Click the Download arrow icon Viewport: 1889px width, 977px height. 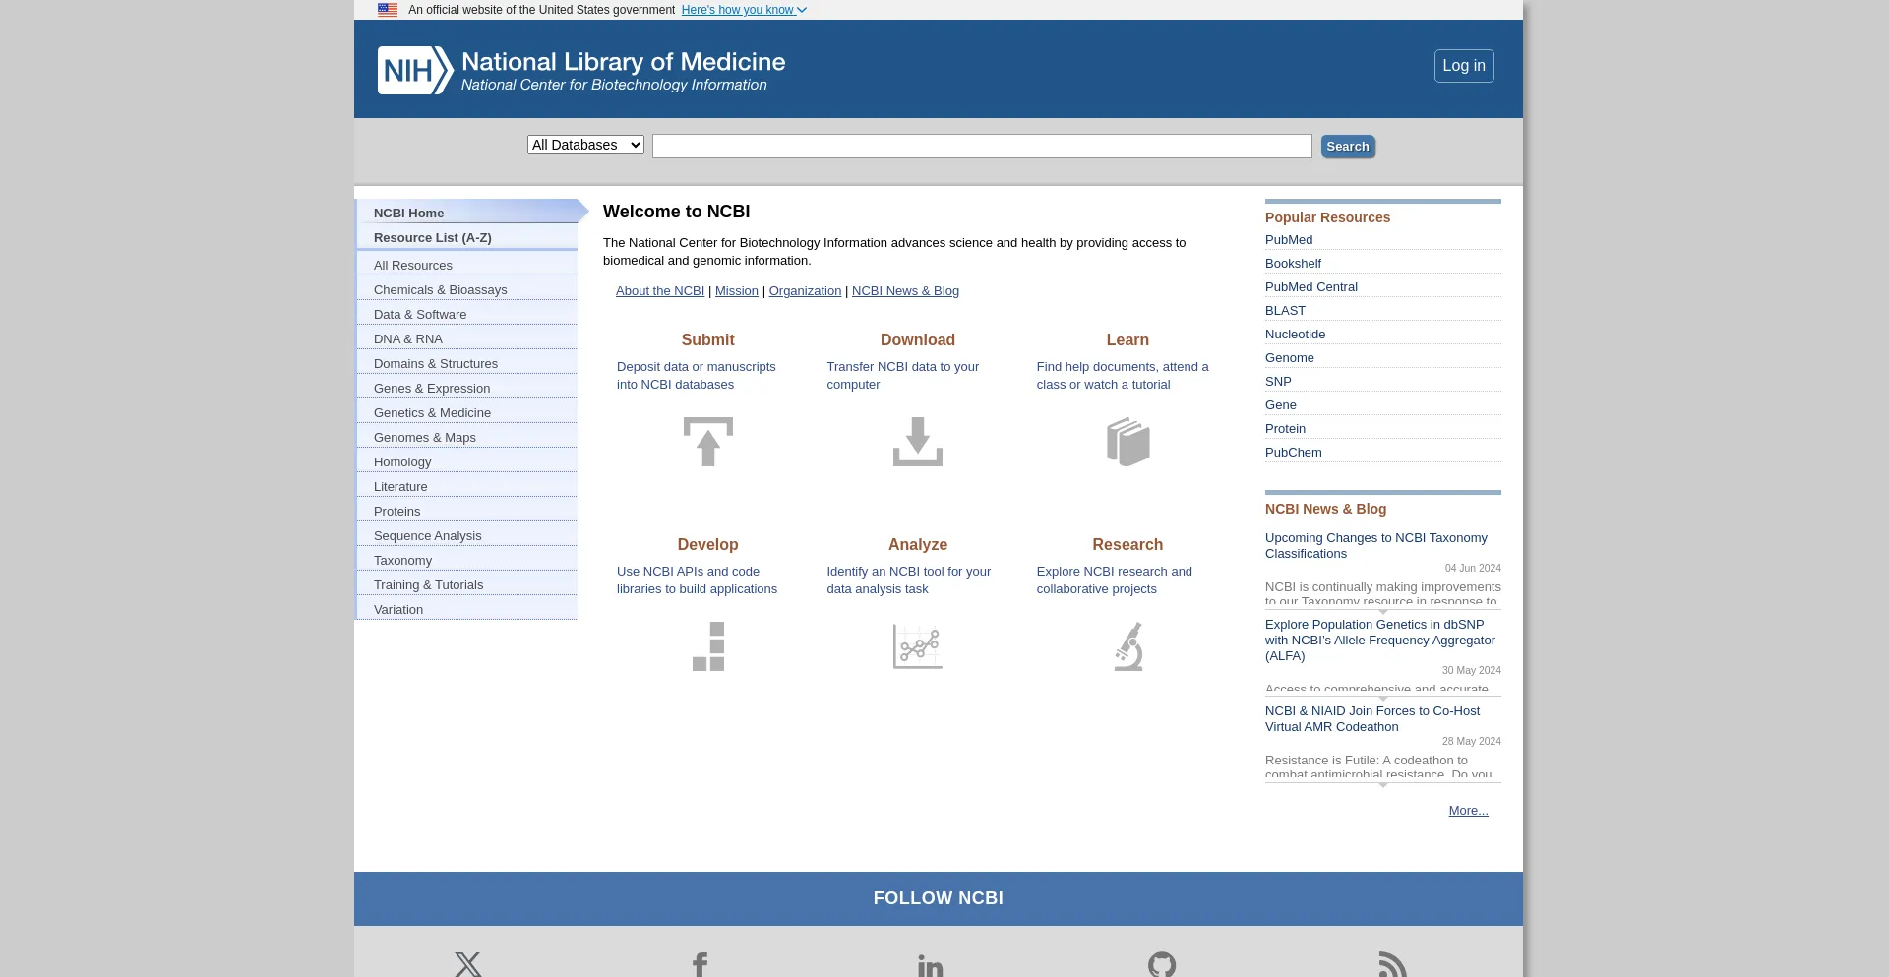918,442
